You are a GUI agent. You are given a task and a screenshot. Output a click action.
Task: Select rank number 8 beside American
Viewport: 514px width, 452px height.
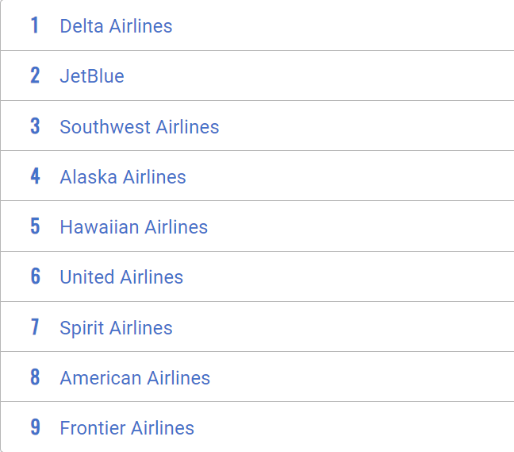coord(35,377)
